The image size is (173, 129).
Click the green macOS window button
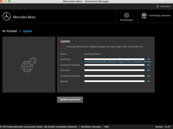[9, 1]
